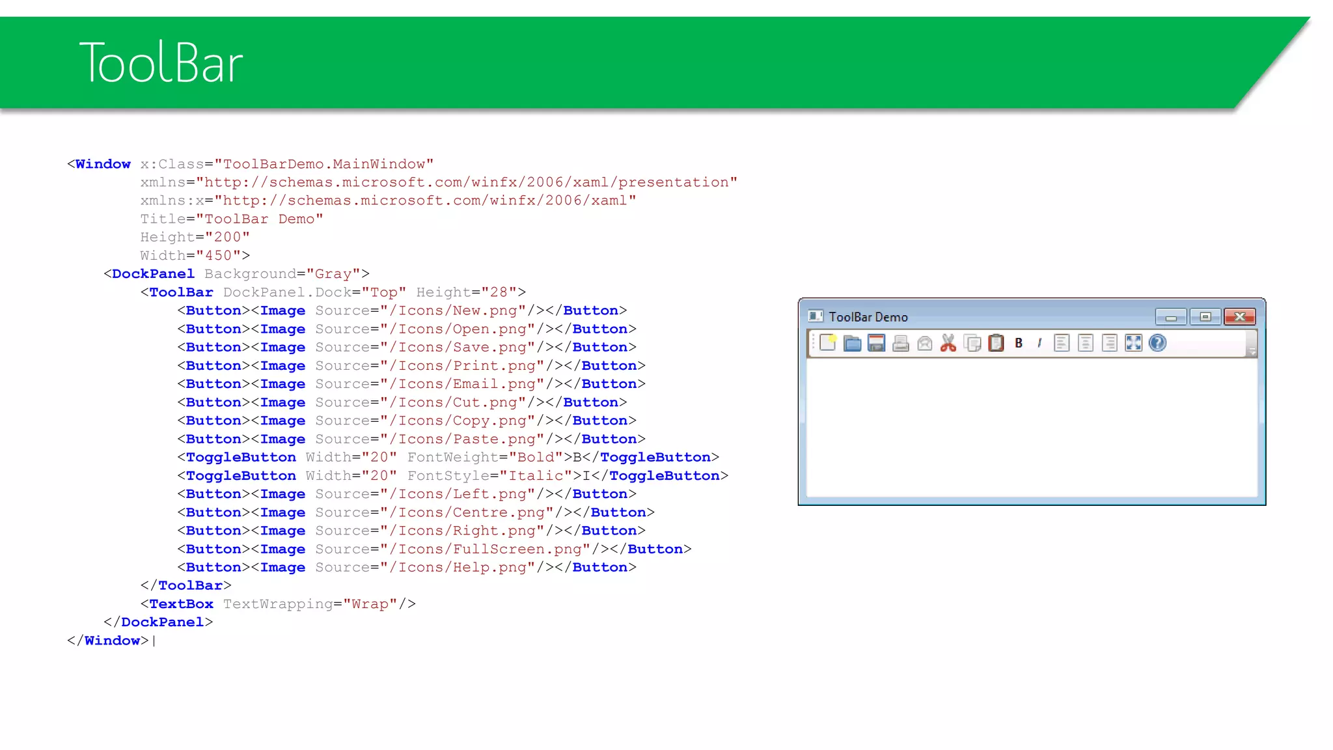Screen dimensions: 1333x750
Task: Click the code line with /Icons/New.png
Action: tap(402, 311)
